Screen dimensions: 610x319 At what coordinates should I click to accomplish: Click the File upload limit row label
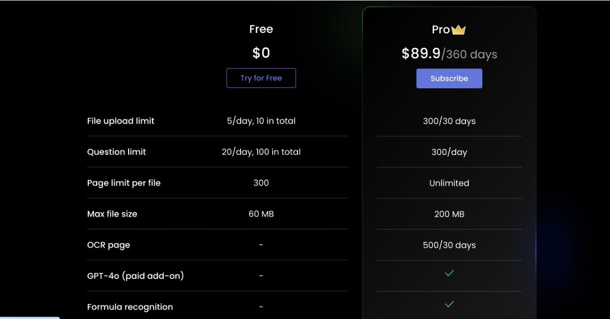tap(121, 121)
